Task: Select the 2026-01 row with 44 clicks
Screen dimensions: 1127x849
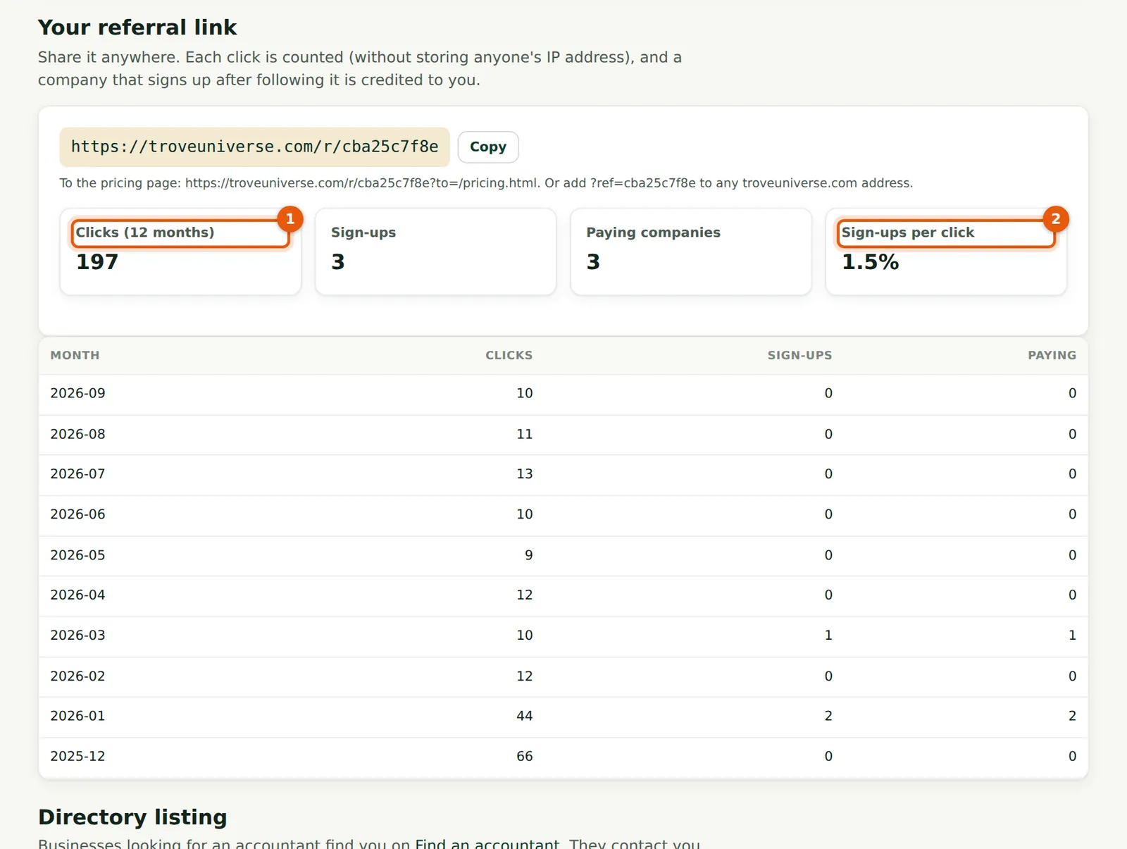Action: 563,717
